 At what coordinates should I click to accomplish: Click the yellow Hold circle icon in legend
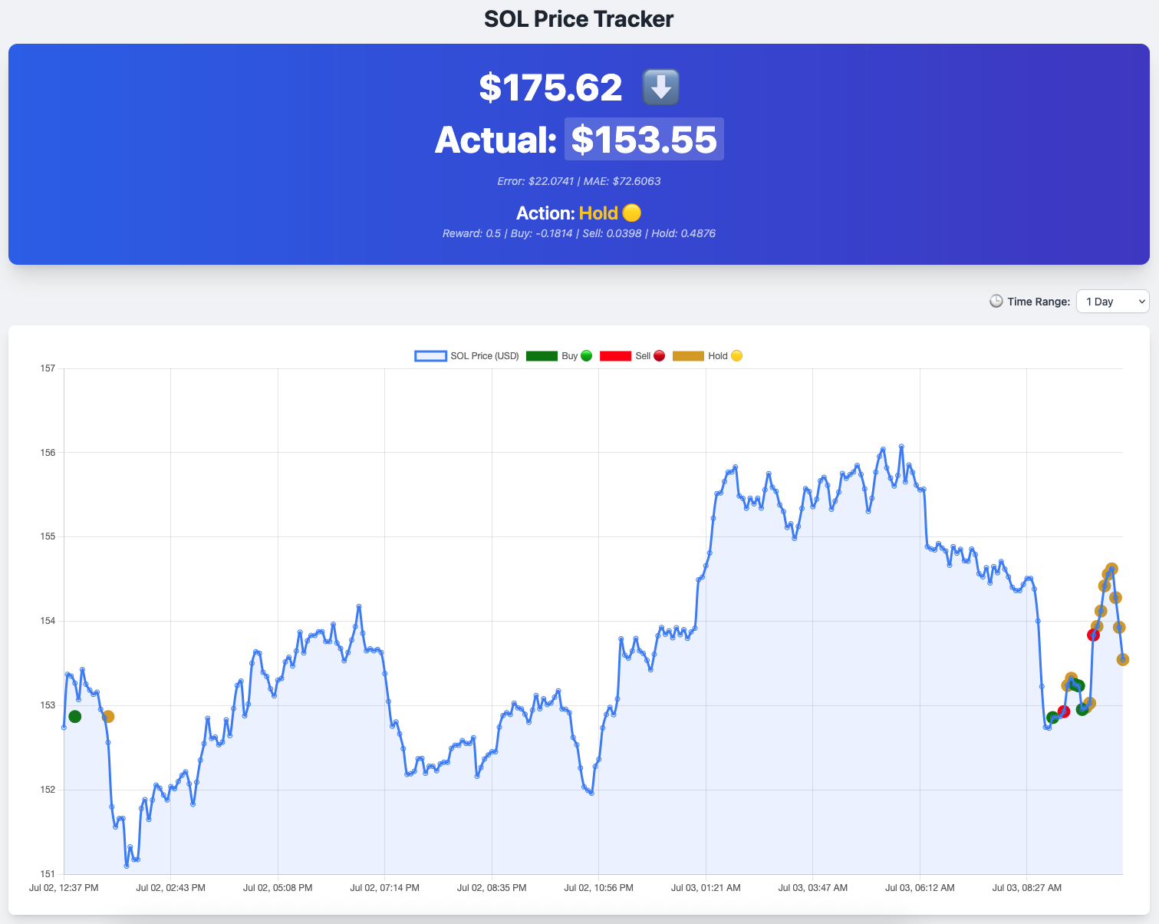point(736,355)
